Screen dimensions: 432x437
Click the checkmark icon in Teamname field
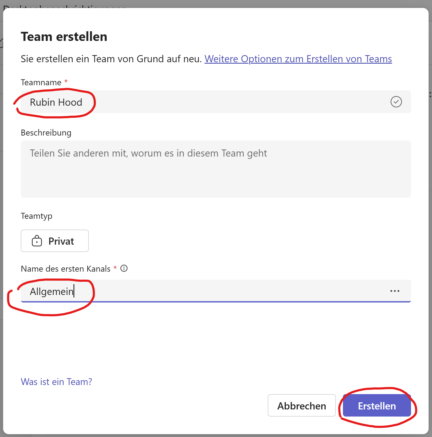[396, 102]
